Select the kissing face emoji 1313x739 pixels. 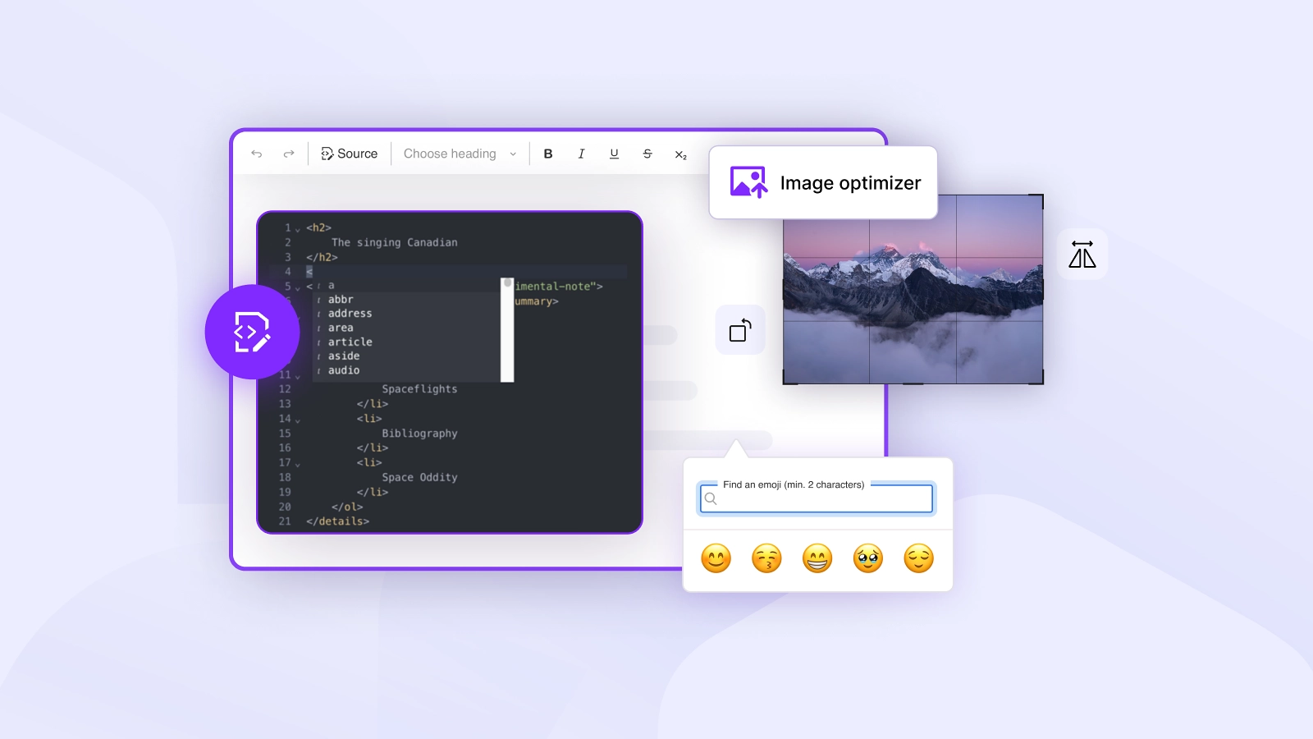tap(766, 558)
